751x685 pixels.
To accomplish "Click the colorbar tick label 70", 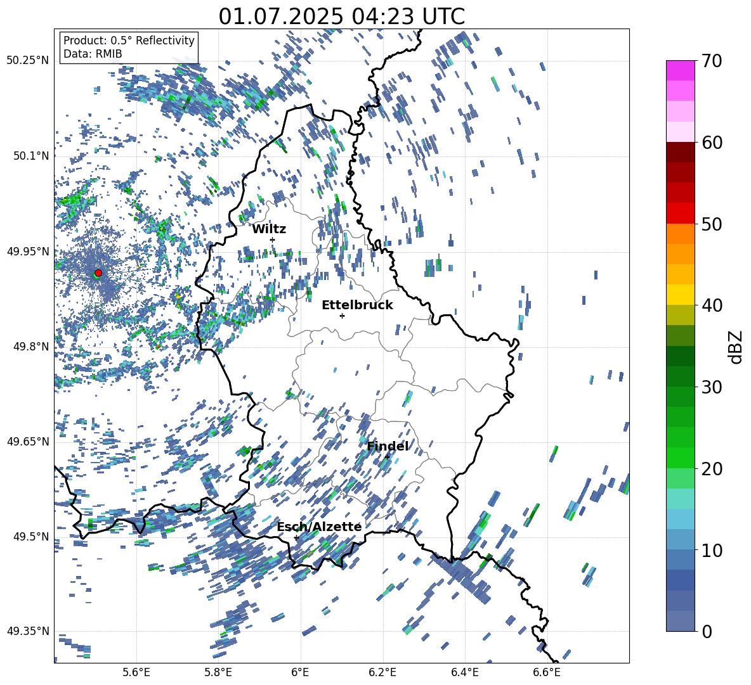I will (x=712, y=61).
